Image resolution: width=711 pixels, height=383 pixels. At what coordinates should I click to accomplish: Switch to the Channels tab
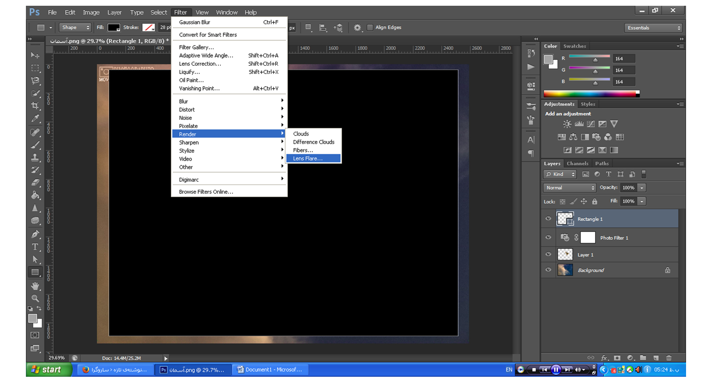(x=578, y=163)
